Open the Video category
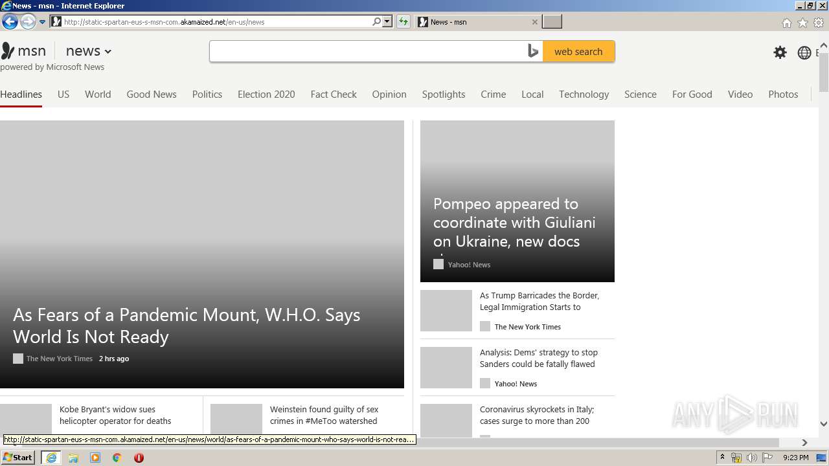This screenshot has height=466, width=829. coord(740,94)
